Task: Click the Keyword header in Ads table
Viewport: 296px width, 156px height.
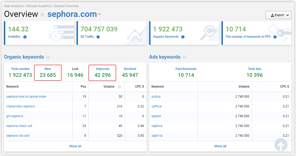Action: point(157,87)
